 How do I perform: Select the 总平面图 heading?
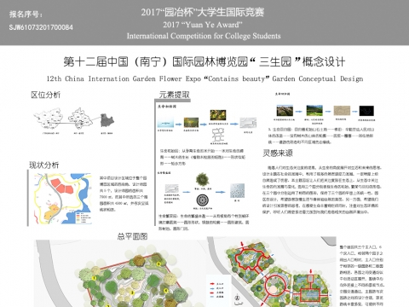pyautogui.click(x=132, y=236)
